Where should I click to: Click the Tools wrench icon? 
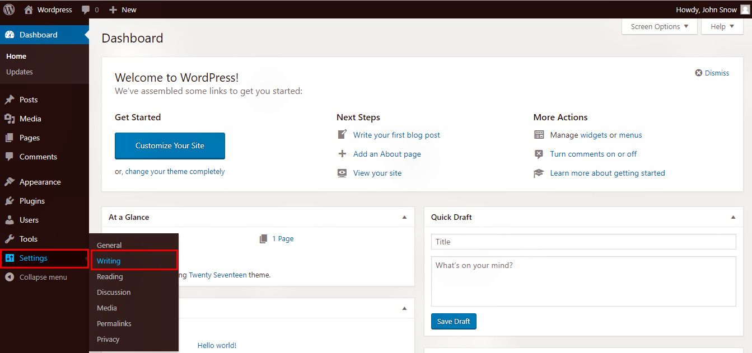point(9,238)
